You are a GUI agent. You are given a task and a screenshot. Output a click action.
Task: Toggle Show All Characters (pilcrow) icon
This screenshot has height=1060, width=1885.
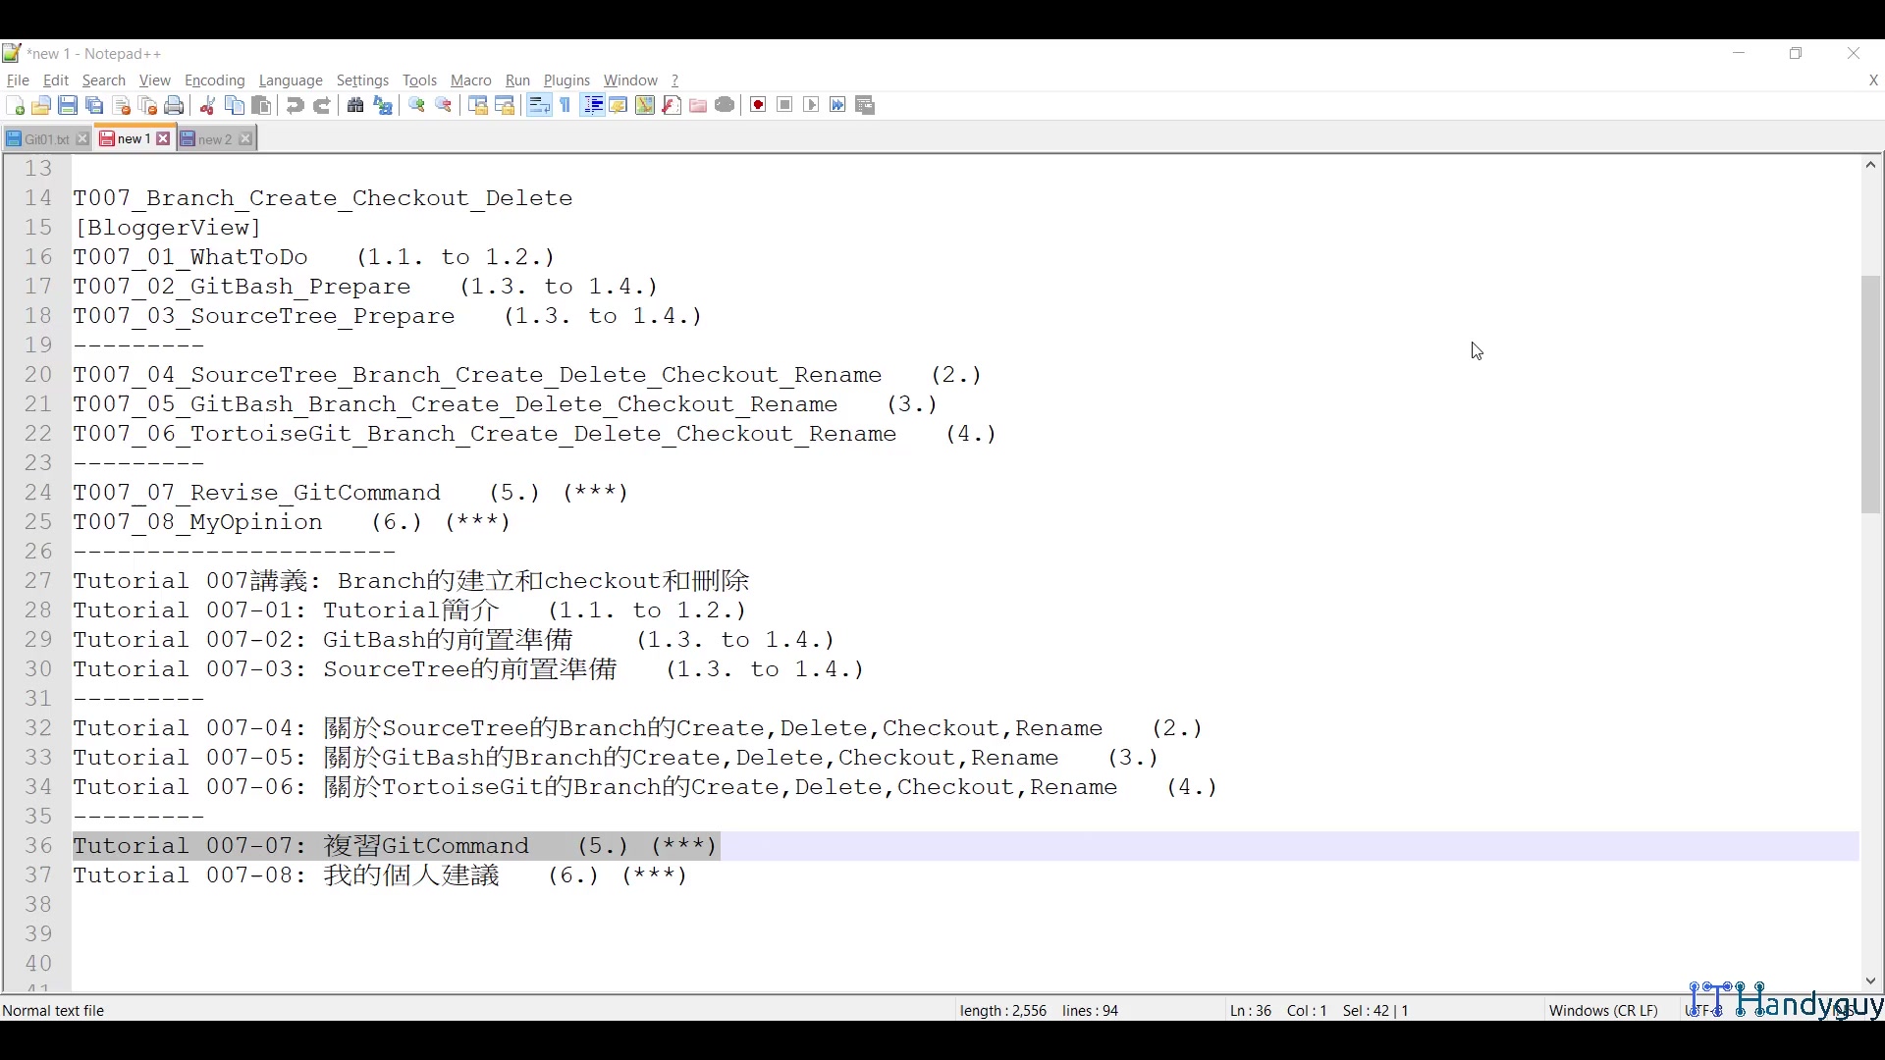(565, 105)
